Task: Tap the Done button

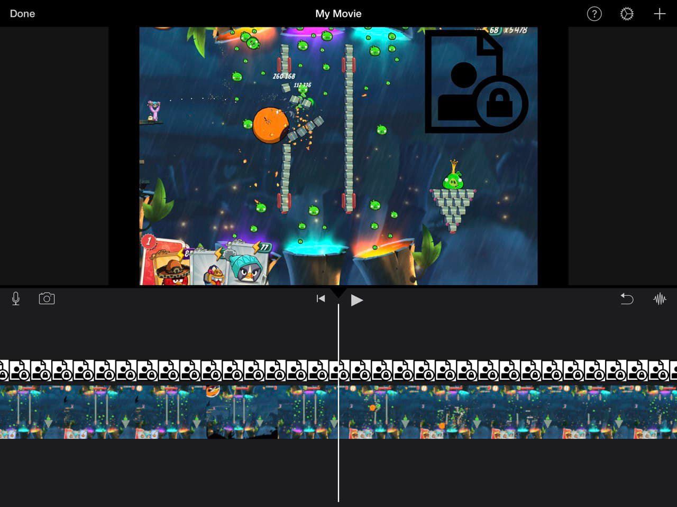Action: coord(22,14)
